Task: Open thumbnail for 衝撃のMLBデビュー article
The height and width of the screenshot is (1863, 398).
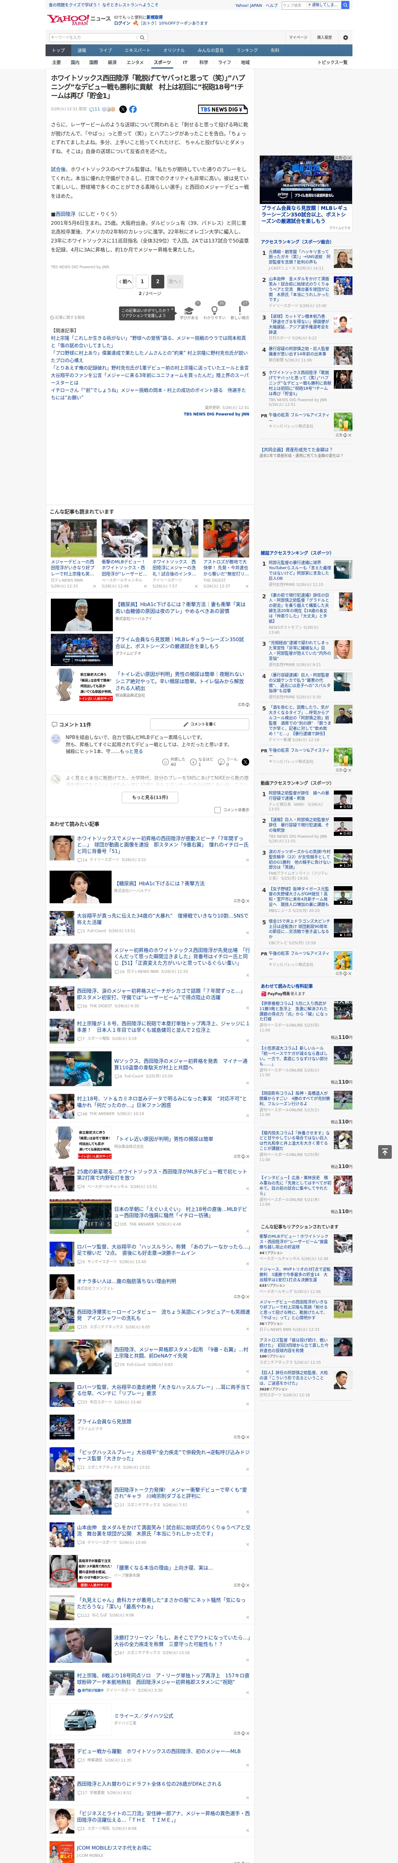Action: click(x=124, y=538)
